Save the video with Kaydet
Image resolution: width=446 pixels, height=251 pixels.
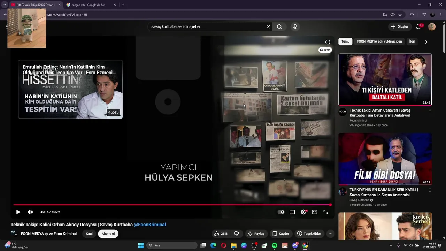(281, 234)
